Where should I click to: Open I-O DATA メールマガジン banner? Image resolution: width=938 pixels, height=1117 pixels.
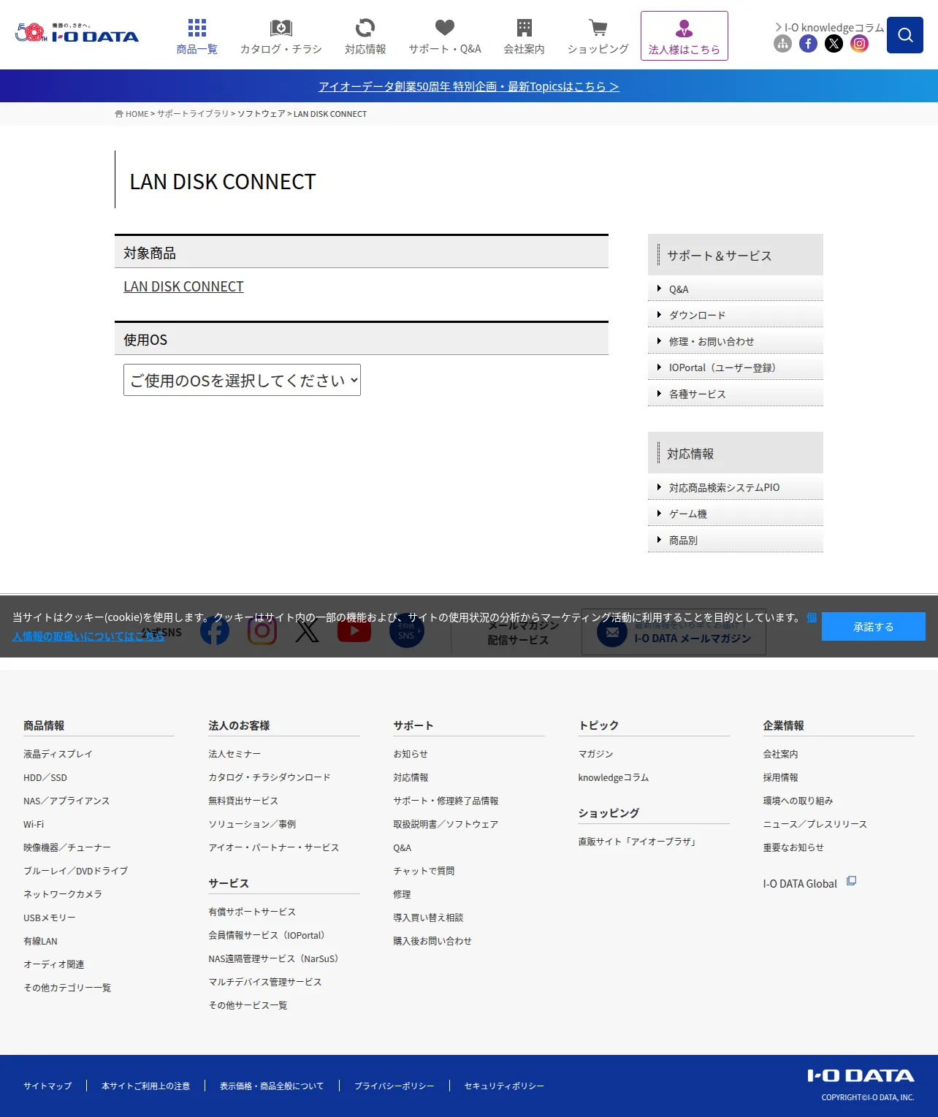[x=674, y=632]
